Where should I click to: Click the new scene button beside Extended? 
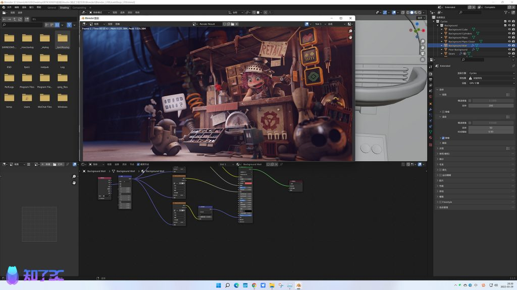[x=470, y=7]
